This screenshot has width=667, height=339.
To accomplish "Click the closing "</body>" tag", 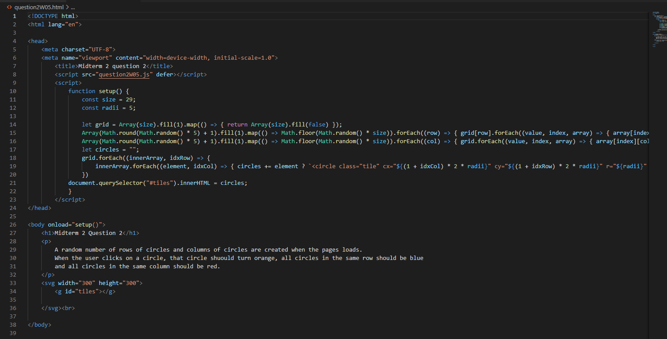I will click(x=40, y=325).
